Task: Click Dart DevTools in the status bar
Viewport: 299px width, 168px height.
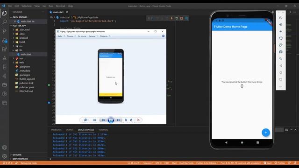Action: coord(186,163)
